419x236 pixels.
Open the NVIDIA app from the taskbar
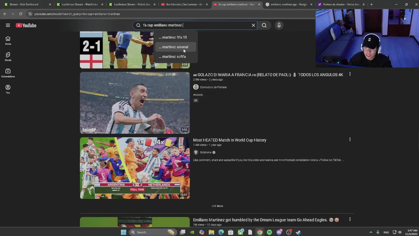tap(192, 232)
